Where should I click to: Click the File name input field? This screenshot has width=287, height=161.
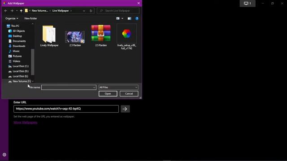pyautogui.click(x=67, y=88)
